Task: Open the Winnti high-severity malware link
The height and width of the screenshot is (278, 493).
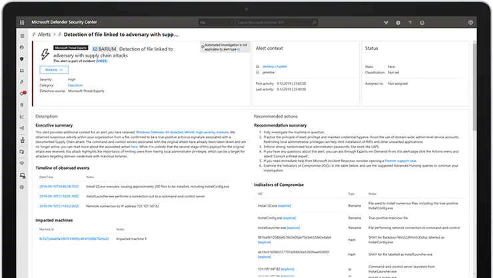Action: pos(183,133)
